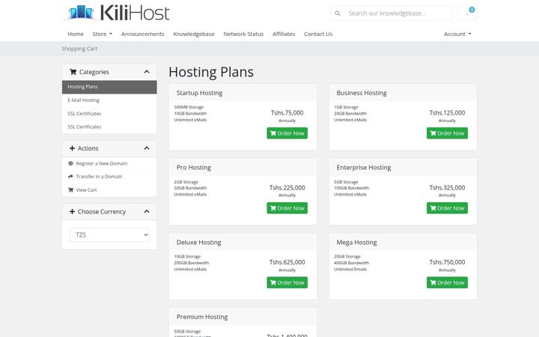The width and height of the screenshot is (539, 337).
Task: Click the Hosting Plans heading
Action: [x=211, y=72]
